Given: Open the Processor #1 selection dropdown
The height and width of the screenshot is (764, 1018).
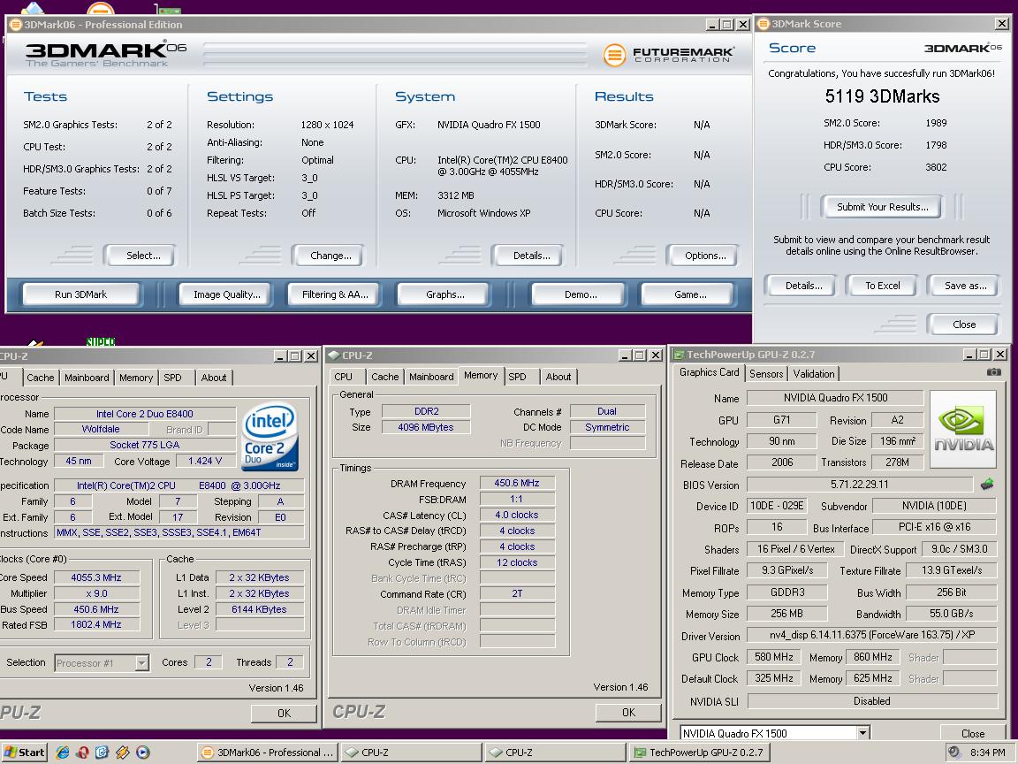Looking at the screenshot, I should tap(142, 662).
